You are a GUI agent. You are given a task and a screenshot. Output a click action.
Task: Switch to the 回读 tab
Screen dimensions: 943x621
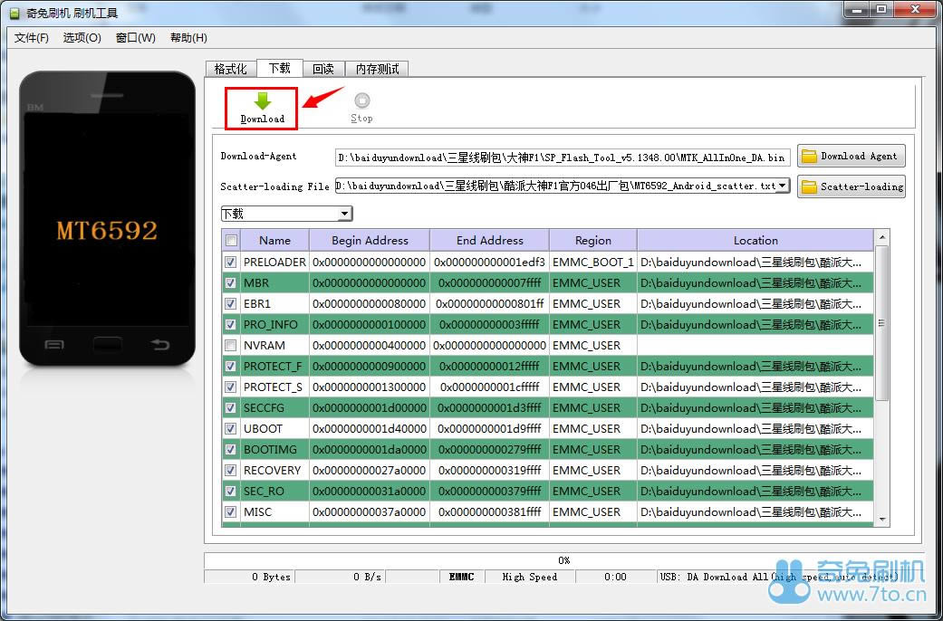click(x=323, y=69)
